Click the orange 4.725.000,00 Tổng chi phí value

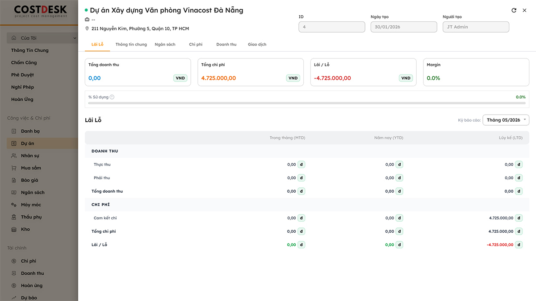tap(218, 78)
